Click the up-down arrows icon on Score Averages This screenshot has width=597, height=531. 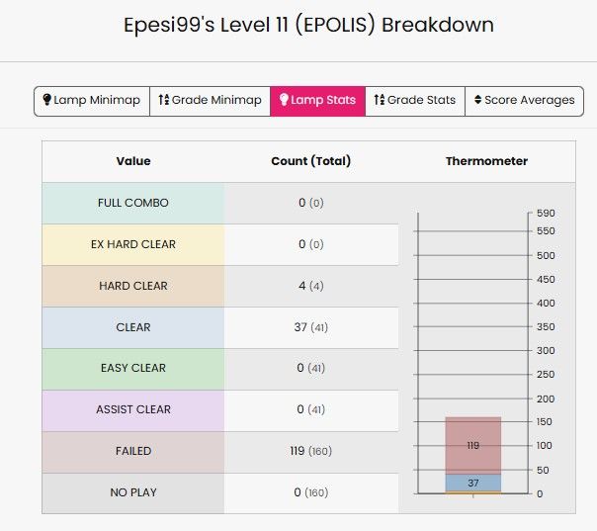click(478, 100)
